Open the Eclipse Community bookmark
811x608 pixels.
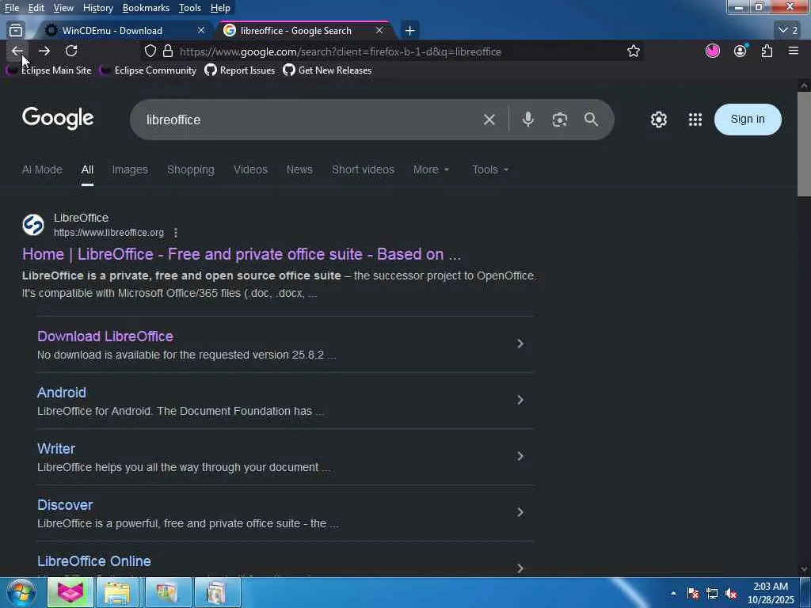coord(148,70)
